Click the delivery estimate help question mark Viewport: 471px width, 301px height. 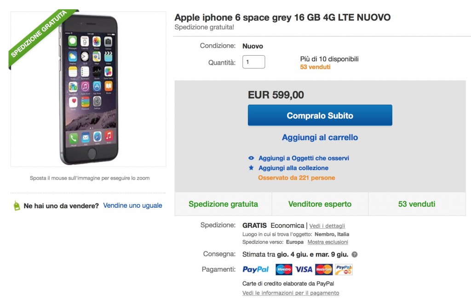355,255
